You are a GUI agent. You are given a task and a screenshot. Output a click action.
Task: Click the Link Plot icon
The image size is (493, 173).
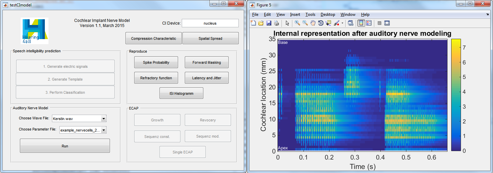tap(351, 23)
